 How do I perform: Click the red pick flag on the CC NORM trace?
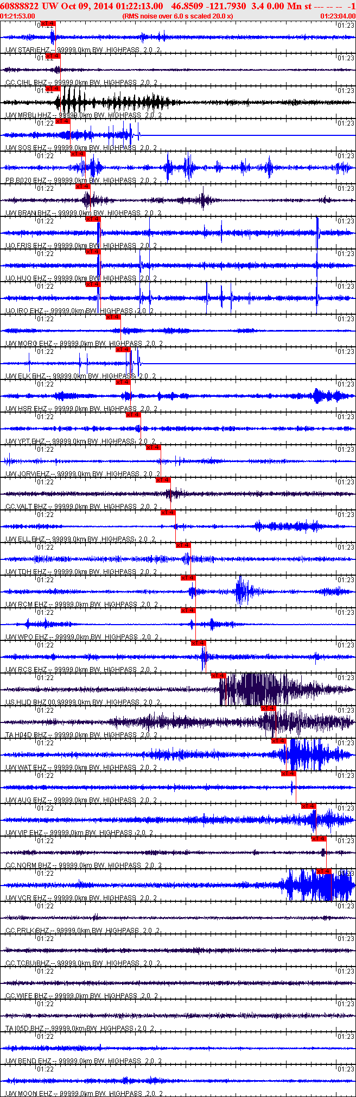319,839
